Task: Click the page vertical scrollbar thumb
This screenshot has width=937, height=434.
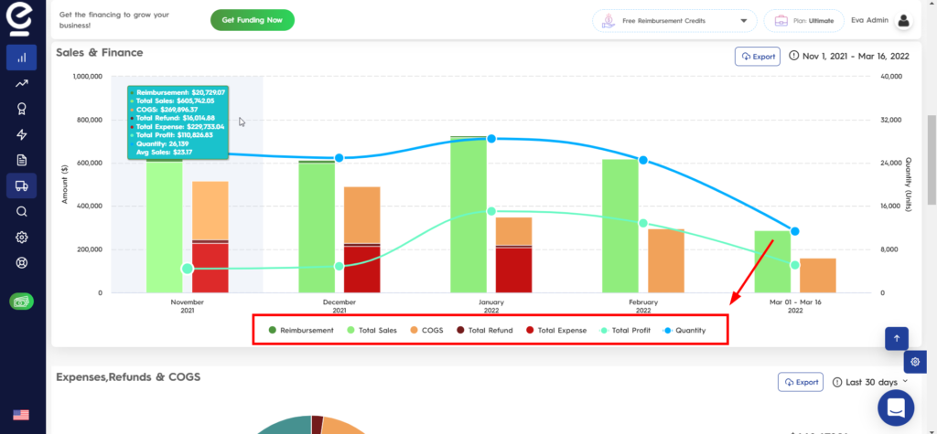Action: 932,160
